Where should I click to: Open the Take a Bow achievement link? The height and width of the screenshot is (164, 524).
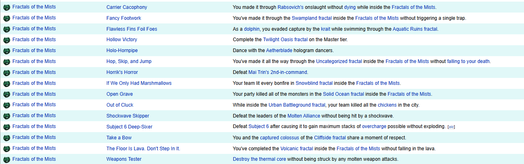tap(119, 137)
